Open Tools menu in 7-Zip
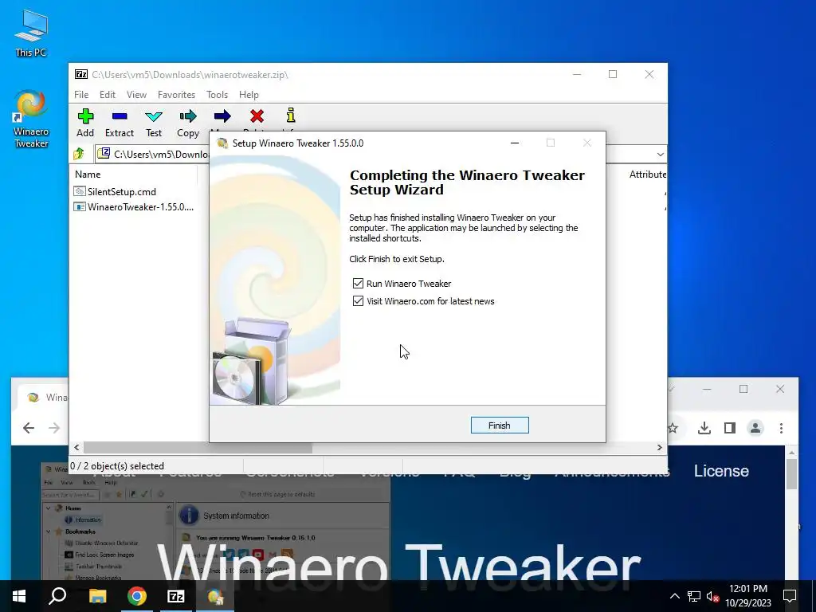The width and height of the screenshot is (816, 612). point(217,95)
